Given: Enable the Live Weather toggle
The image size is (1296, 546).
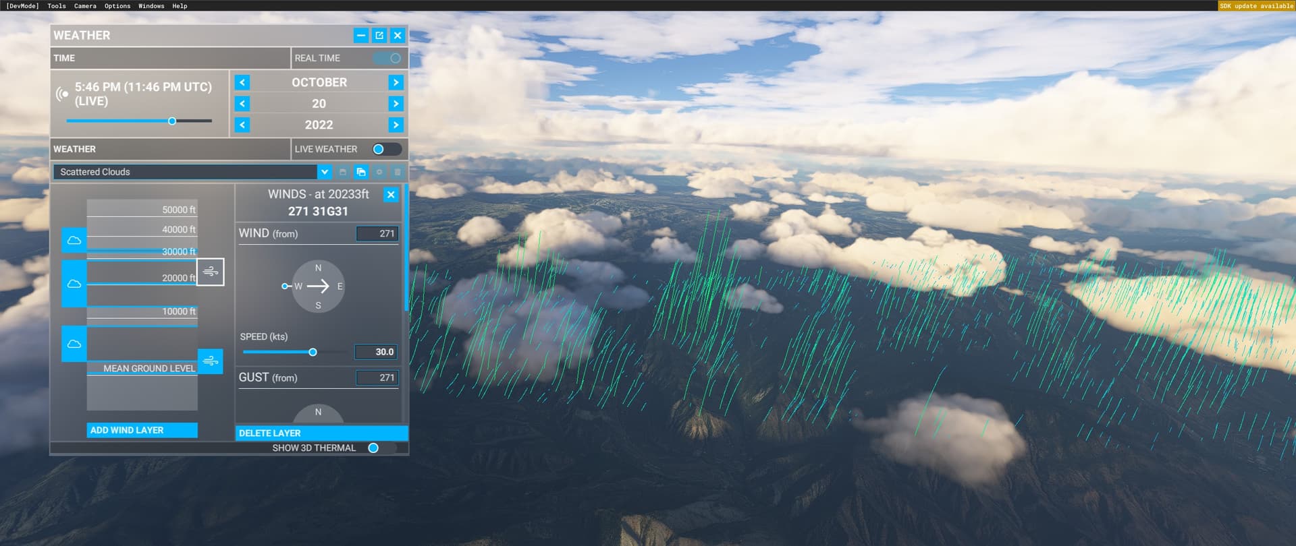Looking at the screenshot, I should [x=386, y=149].
